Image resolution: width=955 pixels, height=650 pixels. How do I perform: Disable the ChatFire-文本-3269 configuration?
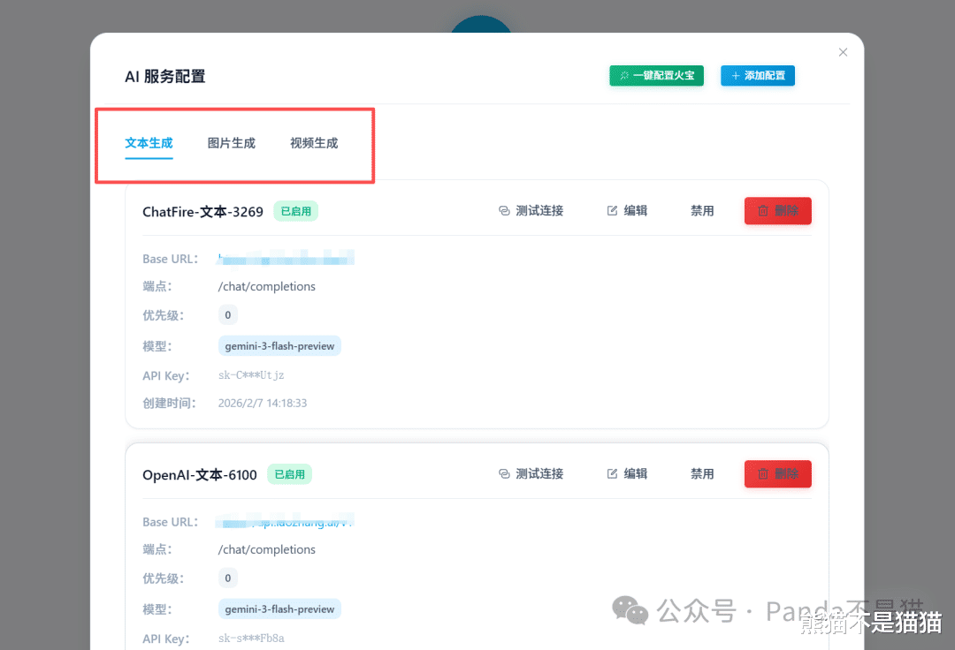(701, 210)
